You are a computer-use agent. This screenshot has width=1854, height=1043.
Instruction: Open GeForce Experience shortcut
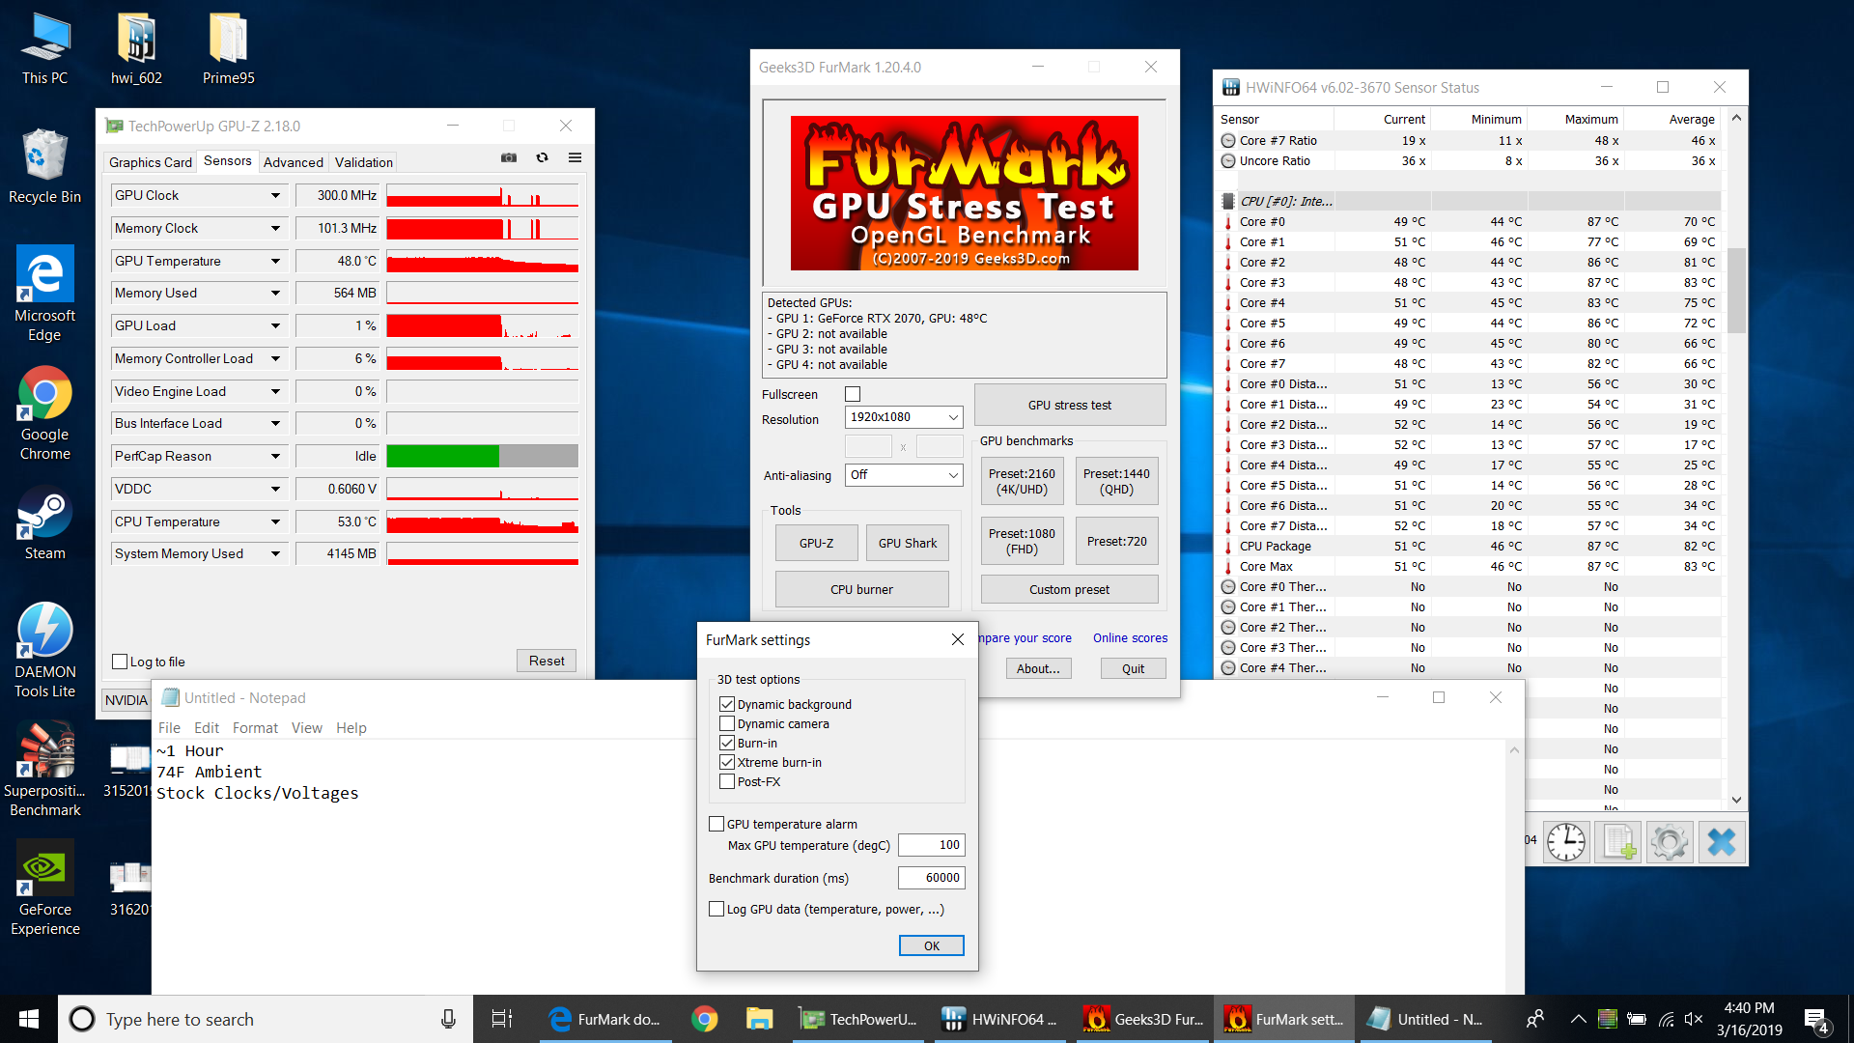click(x=44, y=888)
